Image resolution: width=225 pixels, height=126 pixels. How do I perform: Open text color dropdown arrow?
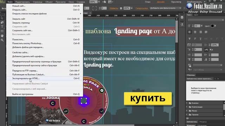(x=215, y=26)
